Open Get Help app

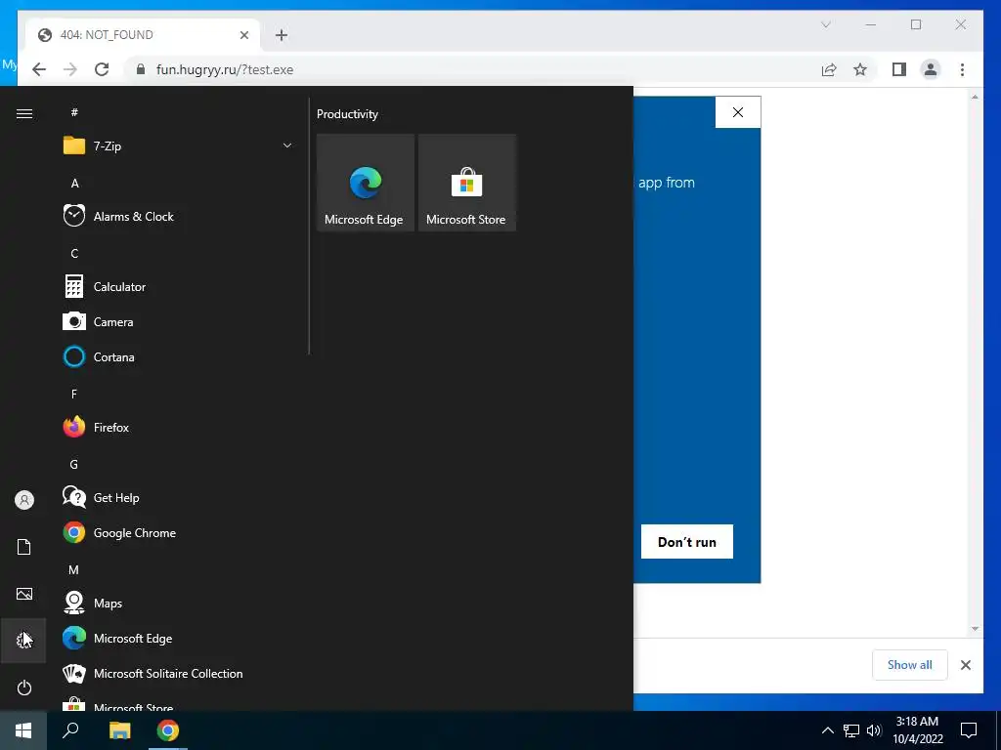179,497
